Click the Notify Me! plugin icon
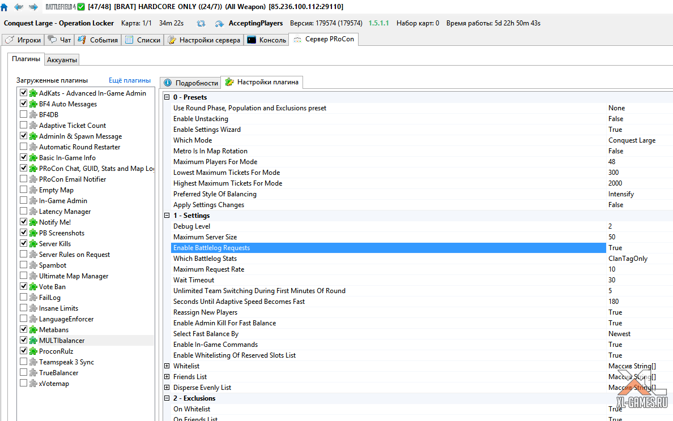This screenshot has width=673, height=421. (33, 222)
